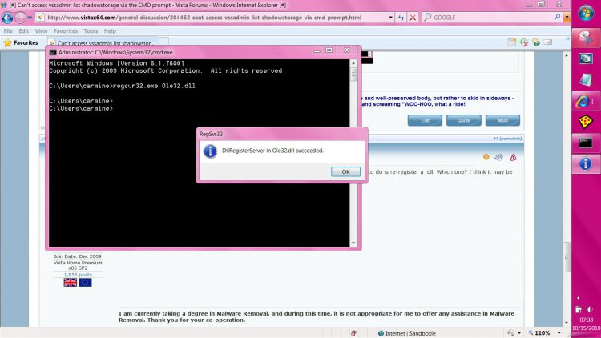Open the Windows Start orb
The height and width of the screenshot is (338, 601).
pos(586,14)
